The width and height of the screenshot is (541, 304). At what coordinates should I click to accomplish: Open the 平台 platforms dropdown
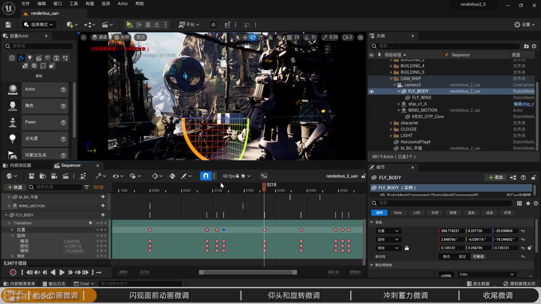coord(189,25)
